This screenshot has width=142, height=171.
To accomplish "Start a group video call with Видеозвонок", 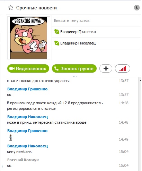I will click(28, 68).
